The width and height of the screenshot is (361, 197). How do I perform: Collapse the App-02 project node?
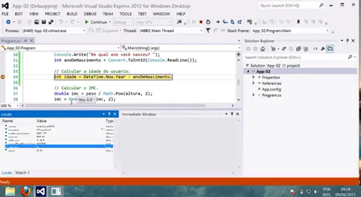point(248,71)
